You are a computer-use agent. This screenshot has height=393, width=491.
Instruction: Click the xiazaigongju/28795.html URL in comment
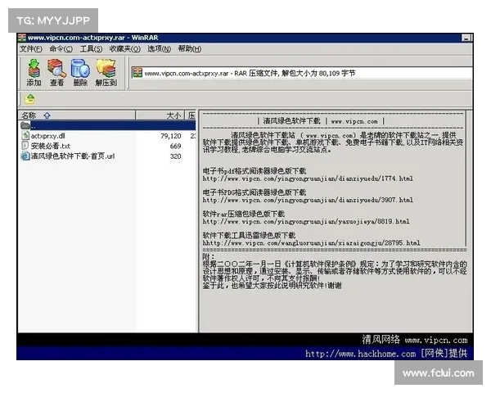pyautogui.click(x=311, y=243)
